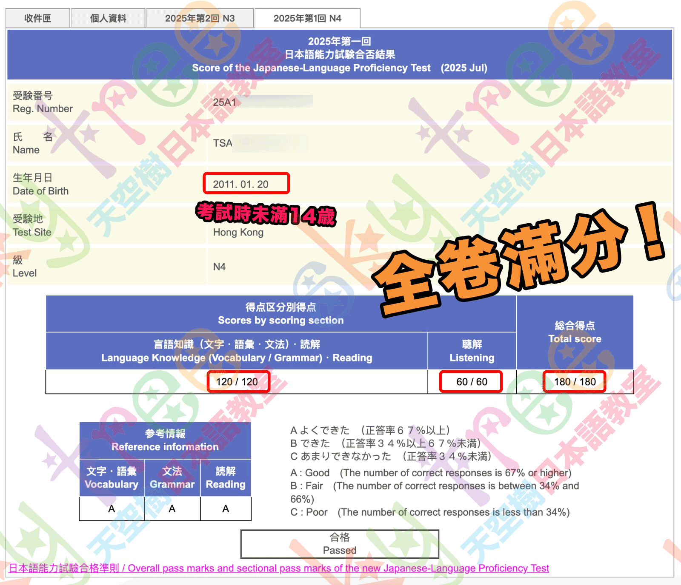Image resolution: width=681 pixels, height=585 pixels.
Task: Click the Vocabulary grade A cell
Action: tap(112, 509)
